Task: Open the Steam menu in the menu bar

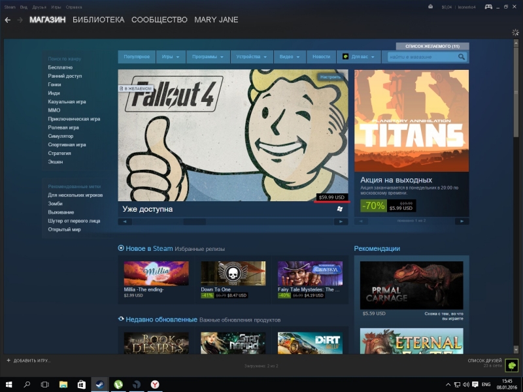Action: 10,7
